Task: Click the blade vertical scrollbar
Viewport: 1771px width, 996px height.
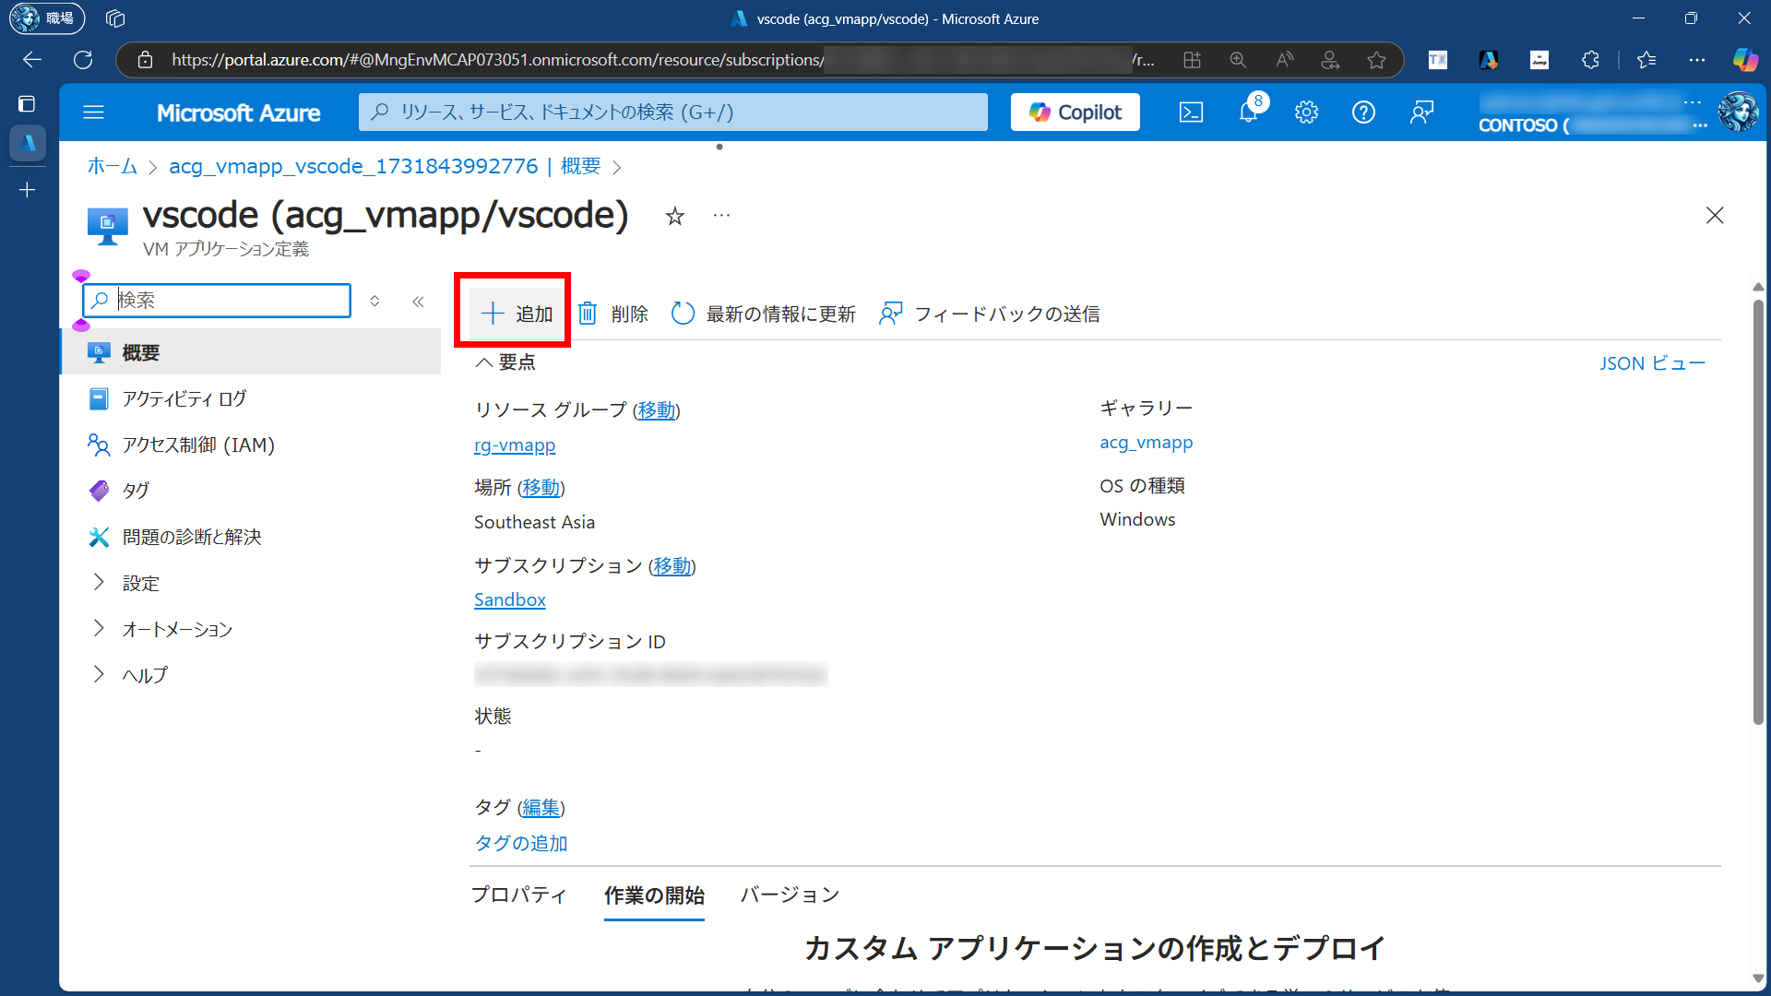Action: click(1758, 512)
